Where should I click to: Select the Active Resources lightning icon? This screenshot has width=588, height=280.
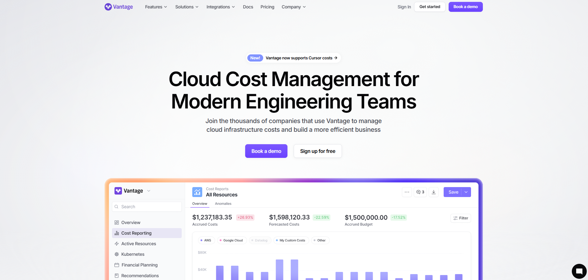pos(117,244)
